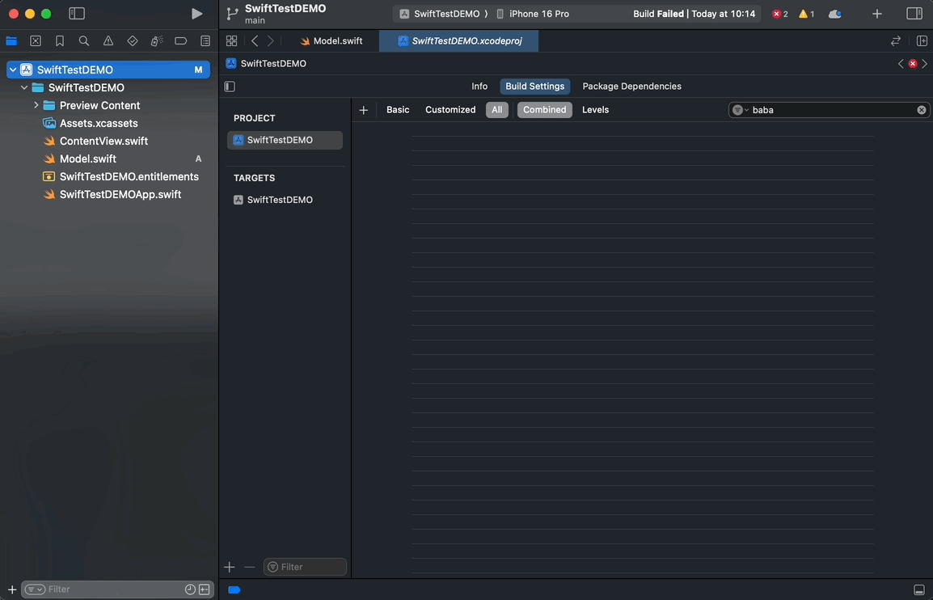Select the SwiftTestDEMO scheme in toolbar

pyautogui.click(x=440, y=14)
